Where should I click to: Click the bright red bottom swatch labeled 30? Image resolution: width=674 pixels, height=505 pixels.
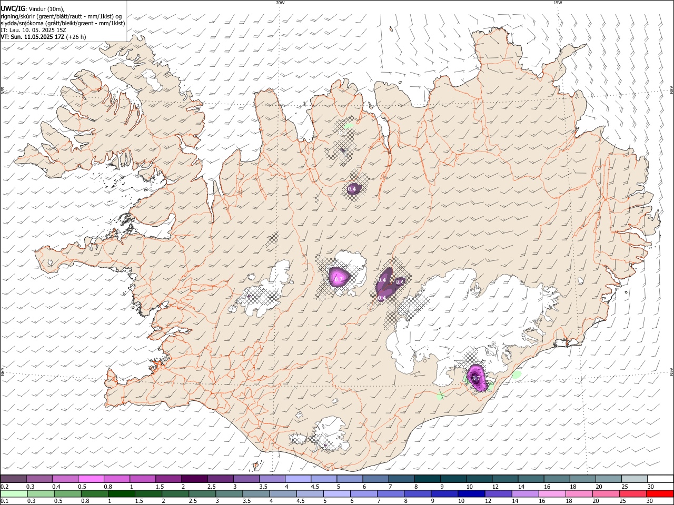pyautogui.click(x=660, y=494)
